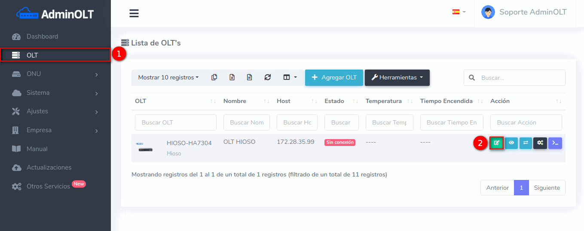
Task: Expand the column visibility dropdown
Action: coord(290,78)
